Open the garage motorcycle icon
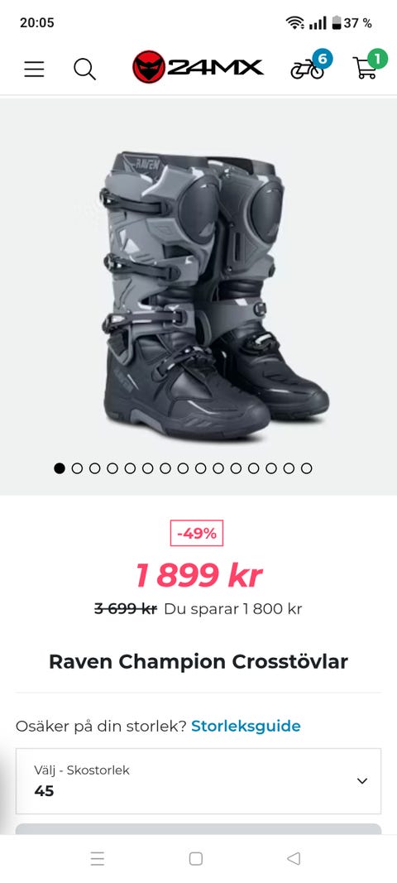Screen dimensions: 397x883 (310, 66)
